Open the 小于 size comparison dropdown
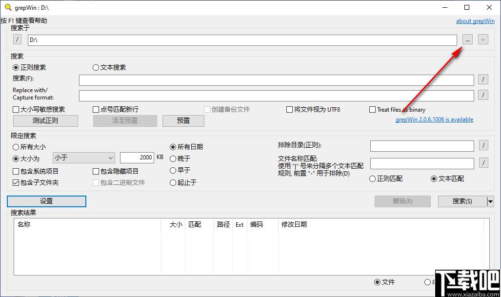Viewport: 501px width, 297px height. tap(84, 158)
